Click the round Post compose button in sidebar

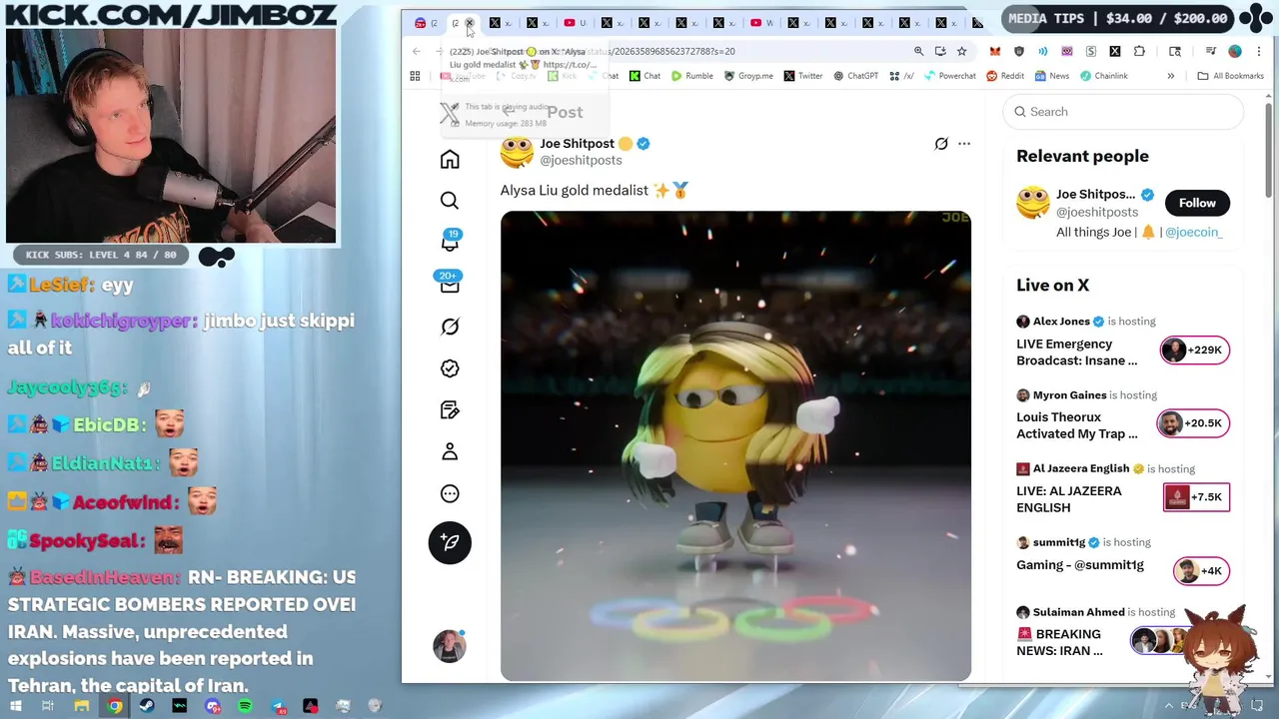(x=450, y=542)
